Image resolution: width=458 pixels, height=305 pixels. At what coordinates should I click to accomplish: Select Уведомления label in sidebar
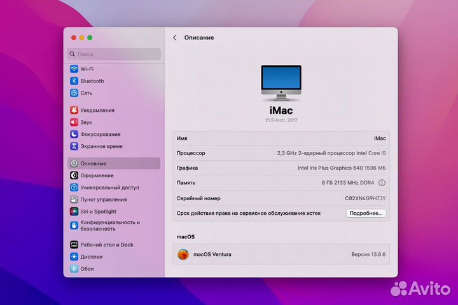(97, 110)
